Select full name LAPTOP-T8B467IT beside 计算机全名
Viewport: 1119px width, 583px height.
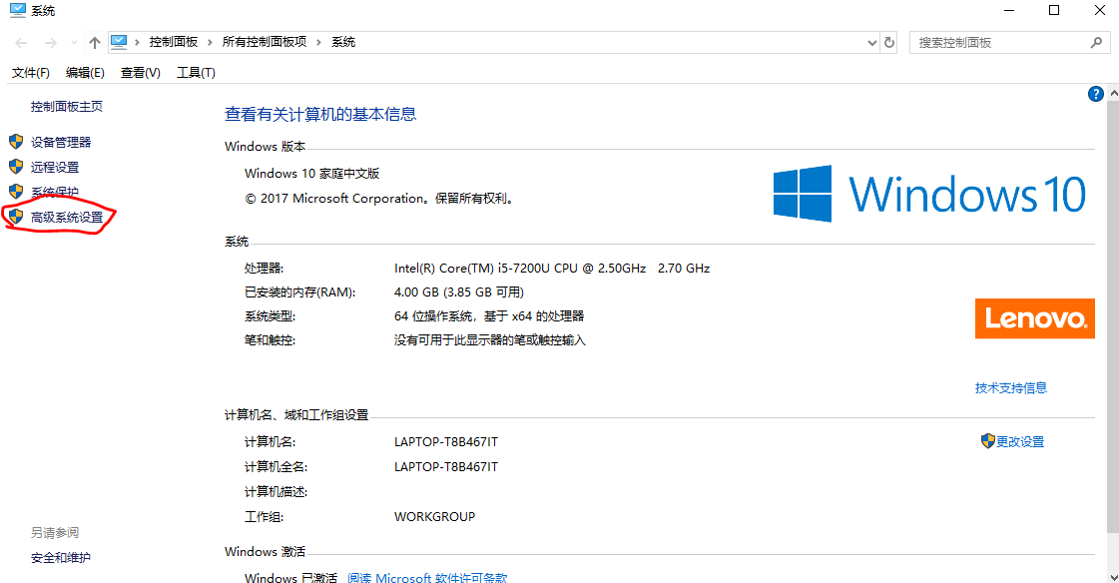pos(446,466)
